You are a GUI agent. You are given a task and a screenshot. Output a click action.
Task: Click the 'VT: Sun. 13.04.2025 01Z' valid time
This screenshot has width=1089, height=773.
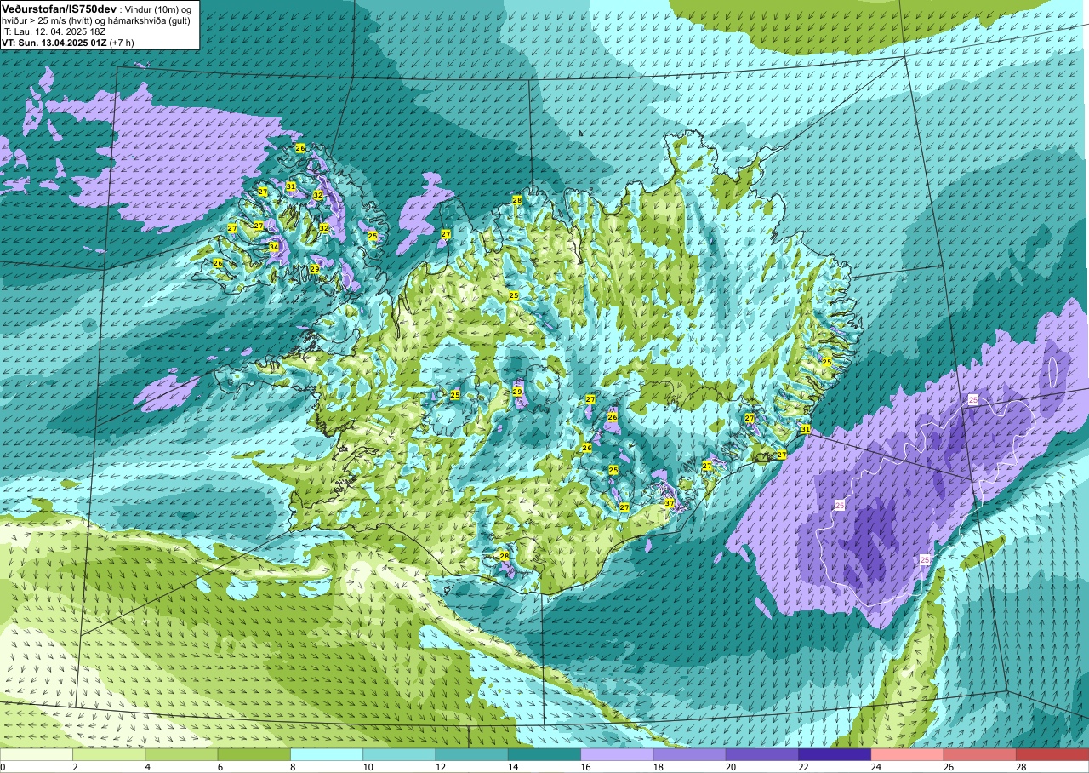point(54,43)
